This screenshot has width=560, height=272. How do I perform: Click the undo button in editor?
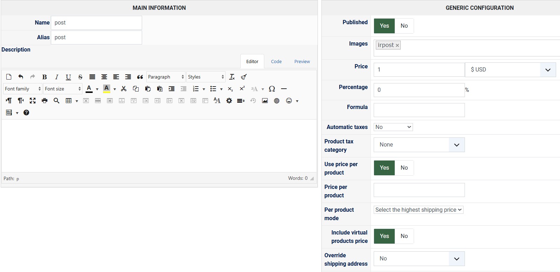click(x=21, y=77)
